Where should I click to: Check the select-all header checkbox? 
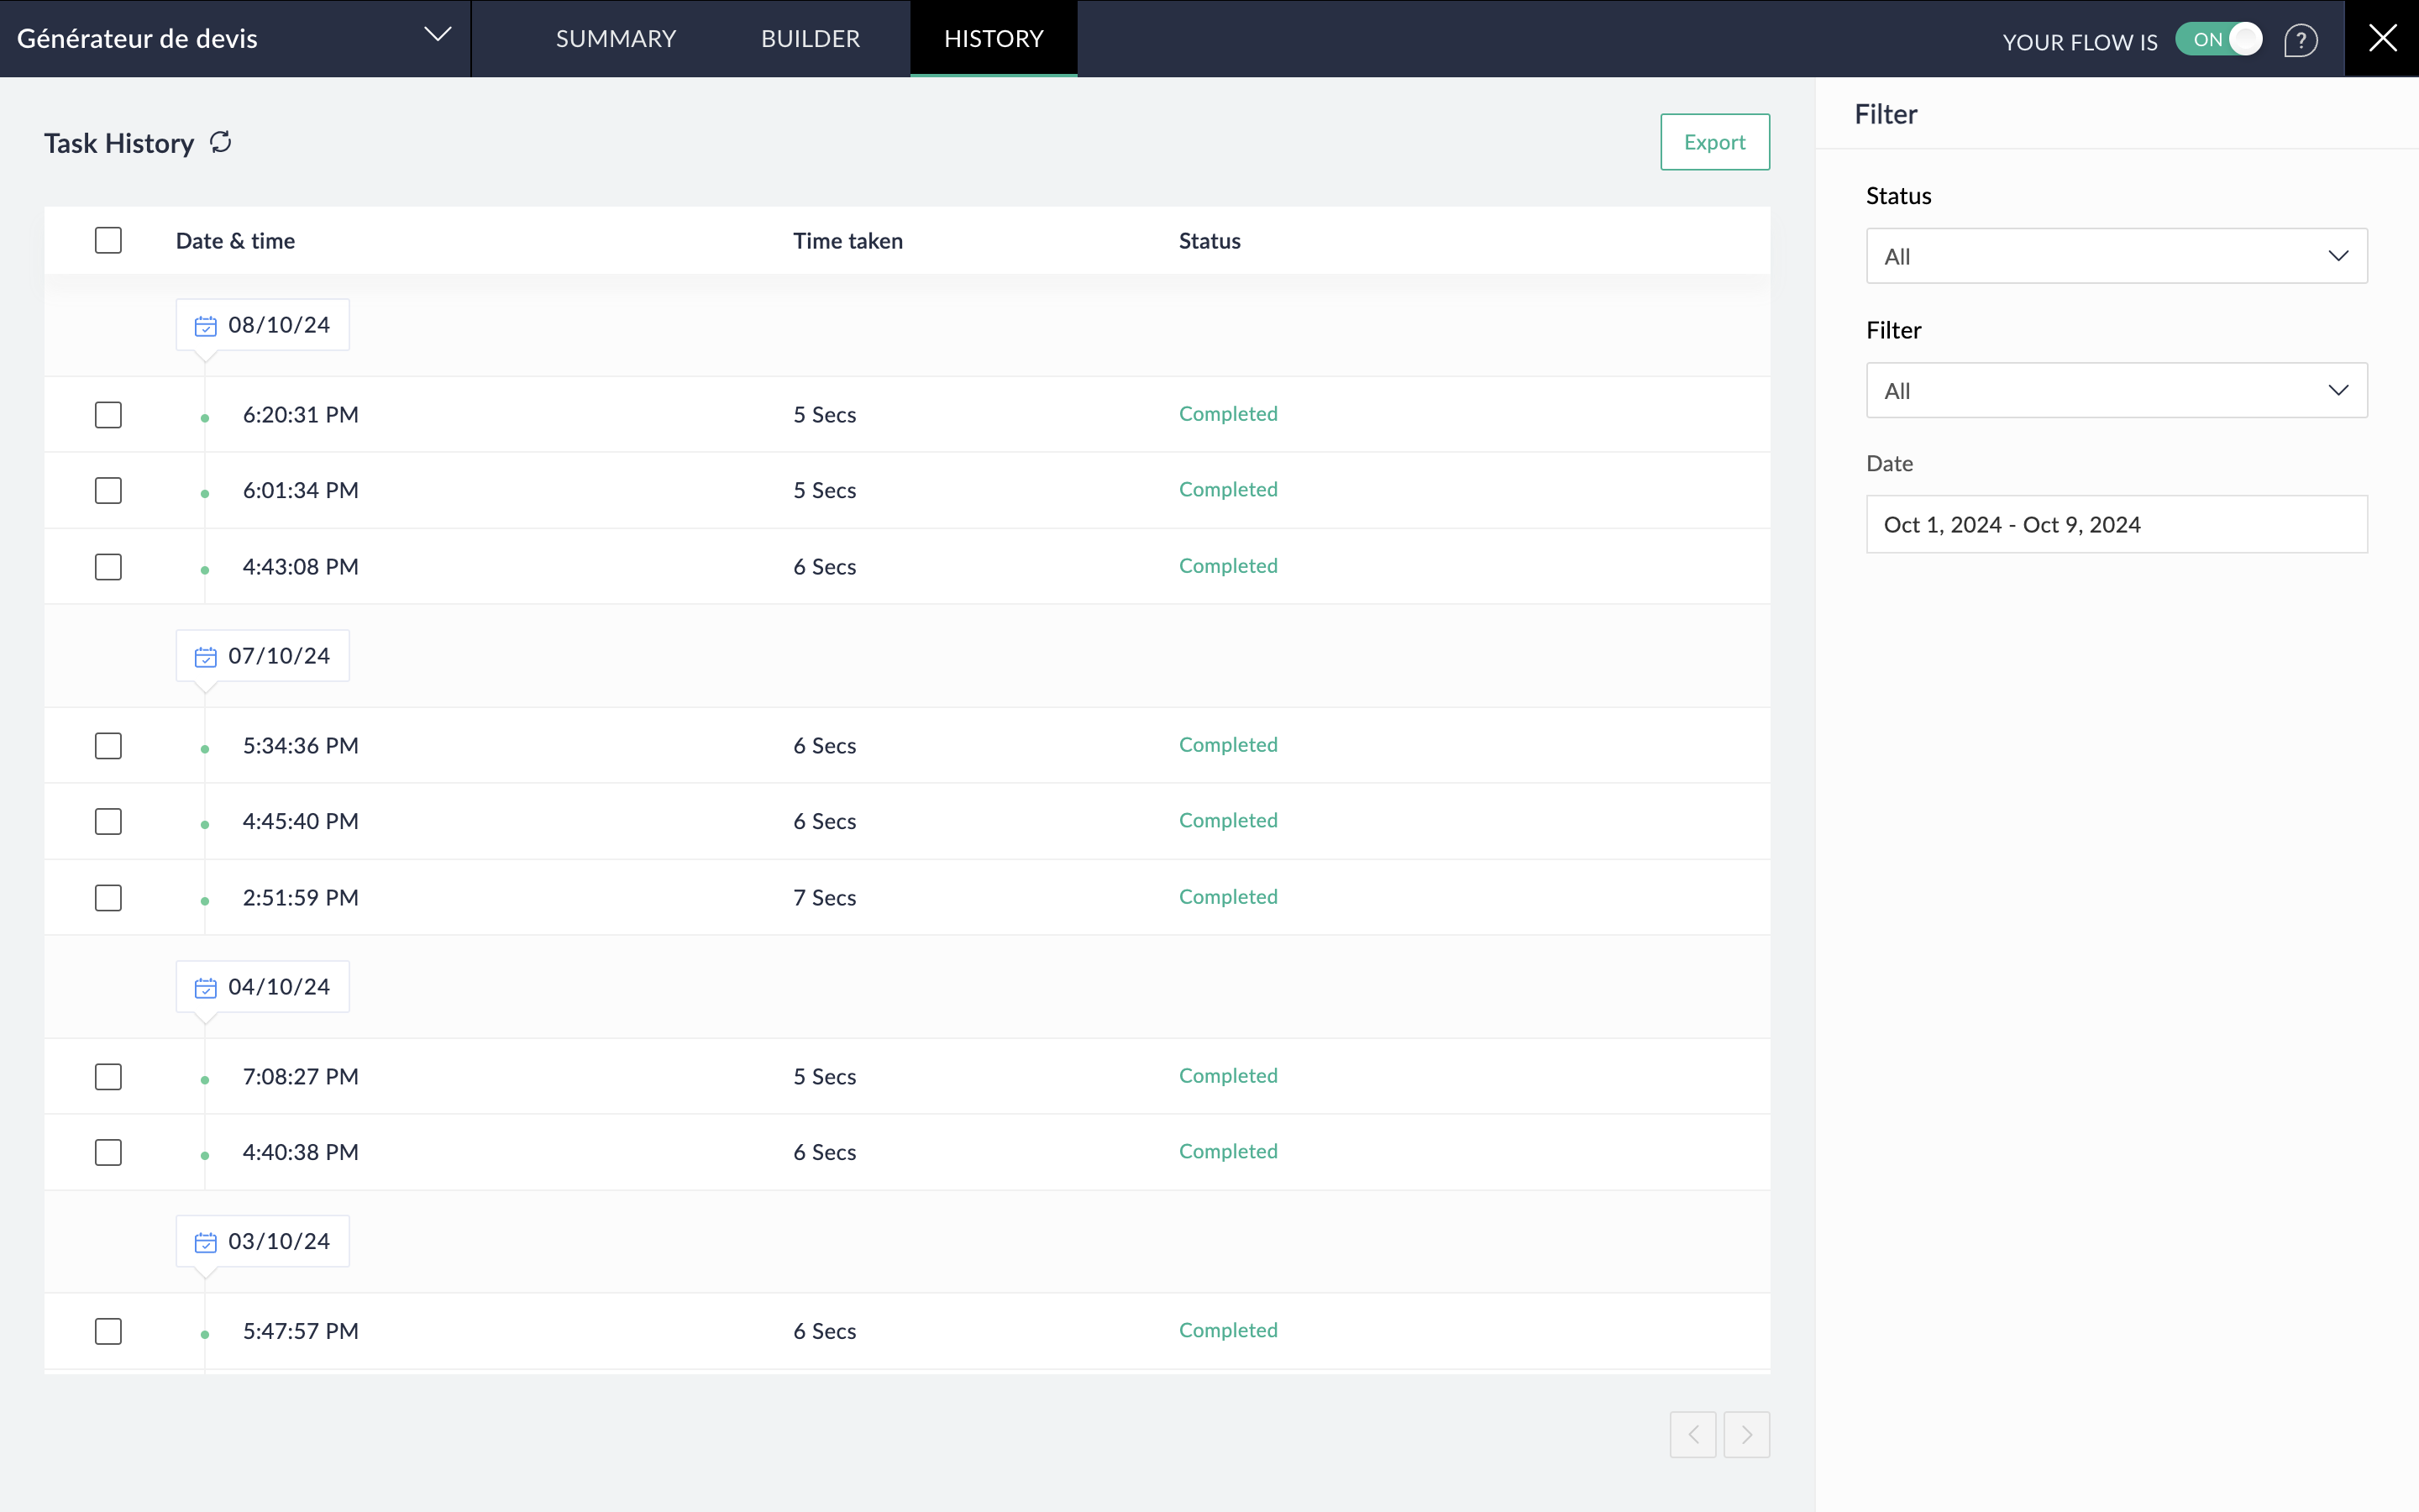(x=108, y=241)
